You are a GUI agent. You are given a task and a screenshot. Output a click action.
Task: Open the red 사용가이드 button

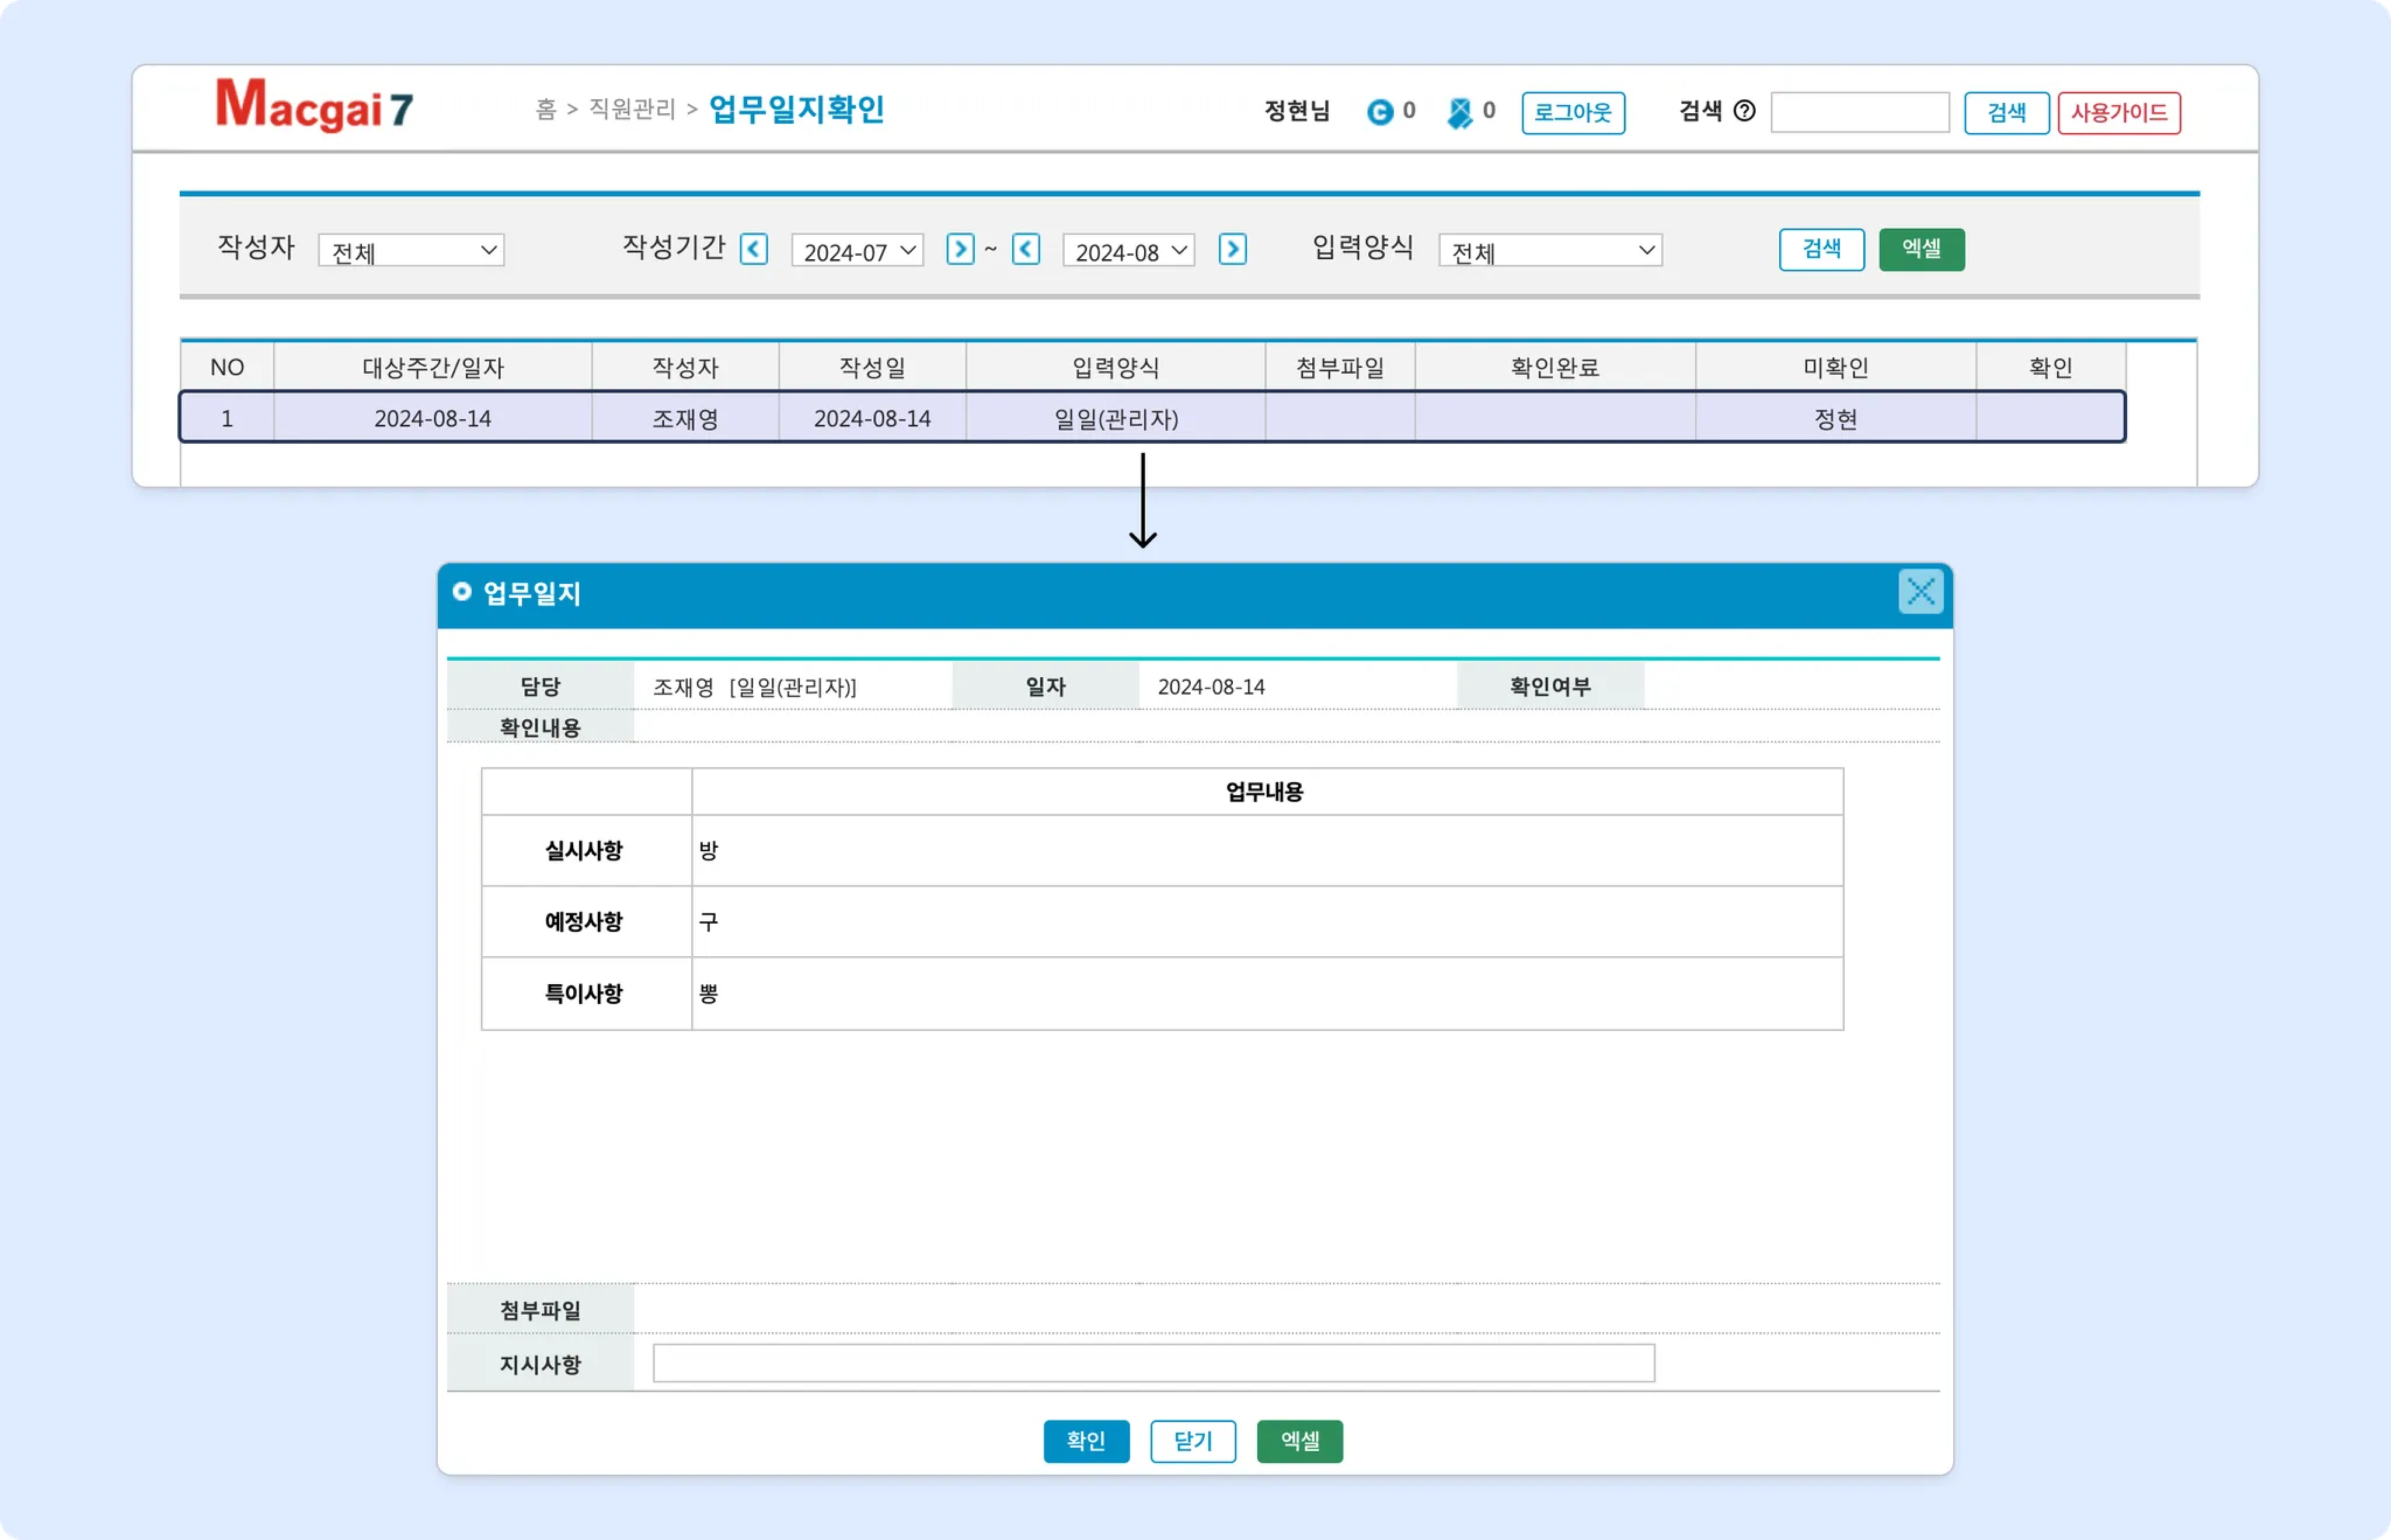coord(2119,112)
